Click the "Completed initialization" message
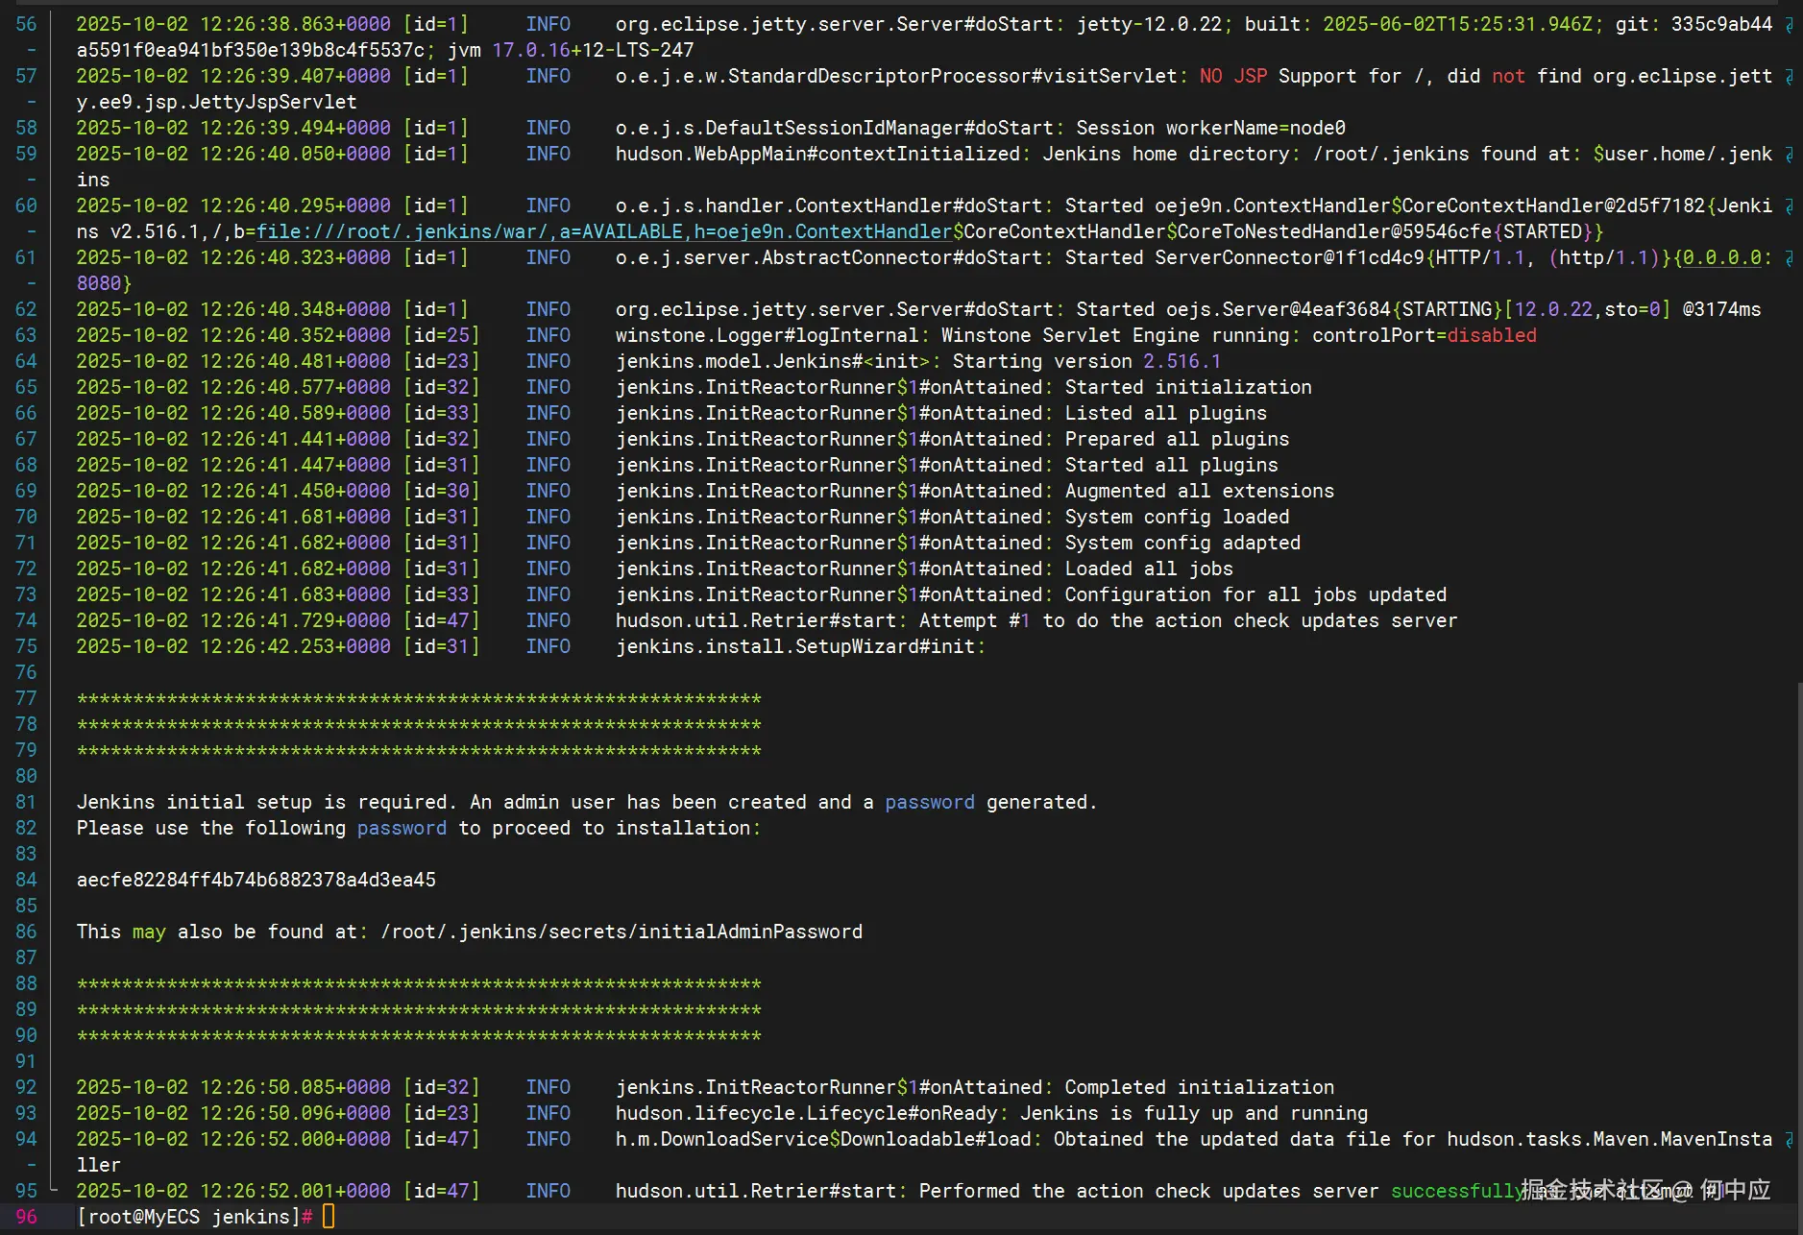 point(1200,1087)
